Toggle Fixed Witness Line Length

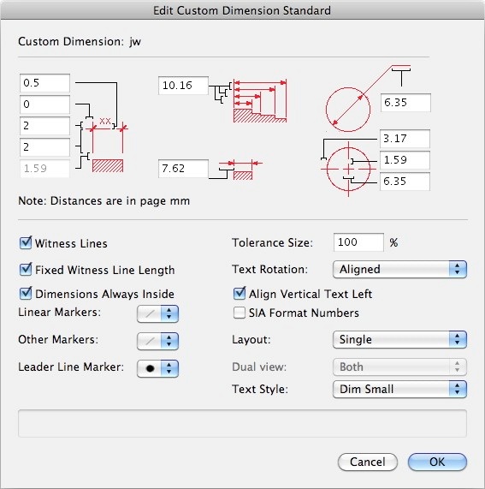[x=26, y=269]
